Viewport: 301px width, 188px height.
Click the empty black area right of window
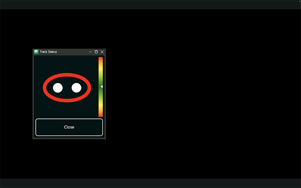203,94
